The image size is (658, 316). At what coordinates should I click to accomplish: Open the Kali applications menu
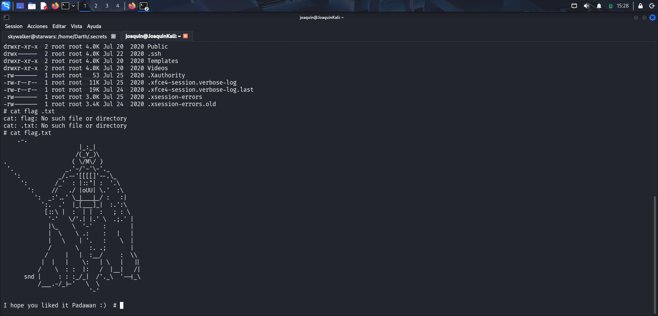point(6,6)
